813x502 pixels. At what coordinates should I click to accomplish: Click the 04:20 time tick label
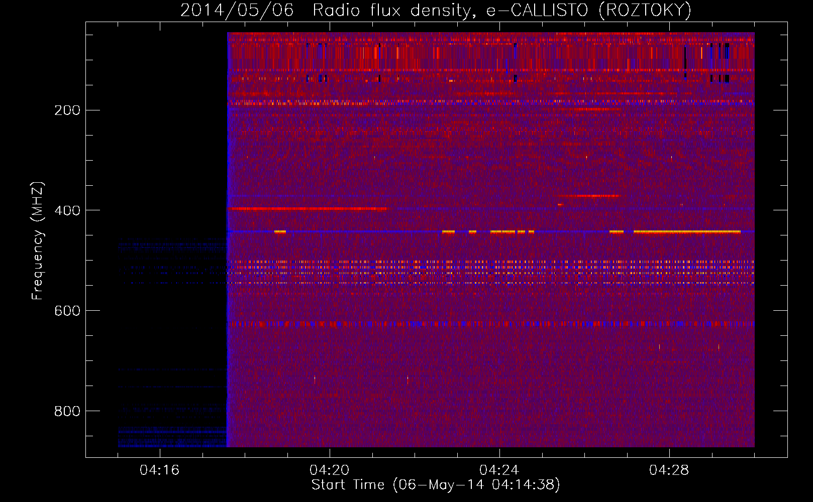[330, 470]
